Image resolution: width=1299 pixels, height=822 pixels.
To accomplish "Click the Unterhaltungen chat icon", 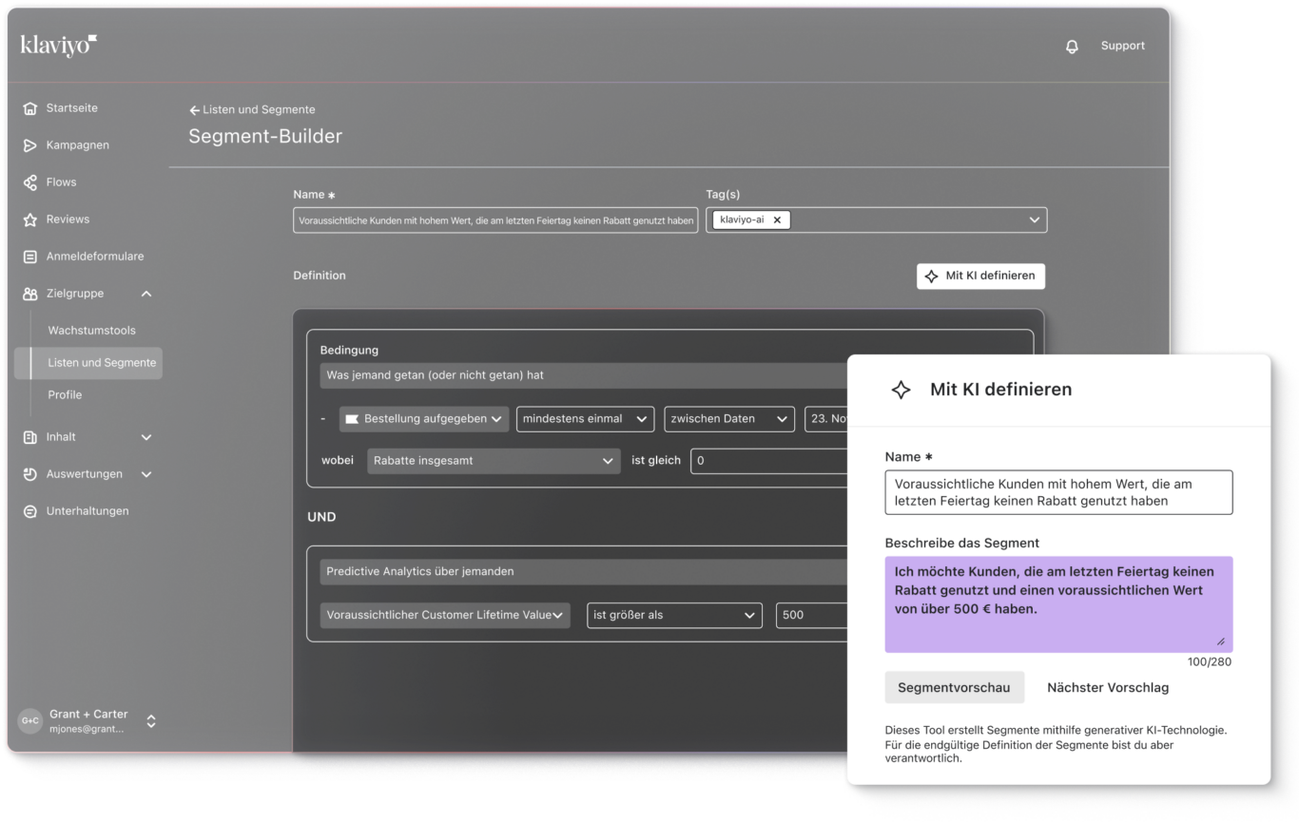I will tap(29, 510).
